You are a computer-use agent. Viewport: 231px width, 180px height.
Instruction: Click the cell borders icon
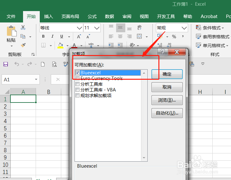tap(43, 45)
